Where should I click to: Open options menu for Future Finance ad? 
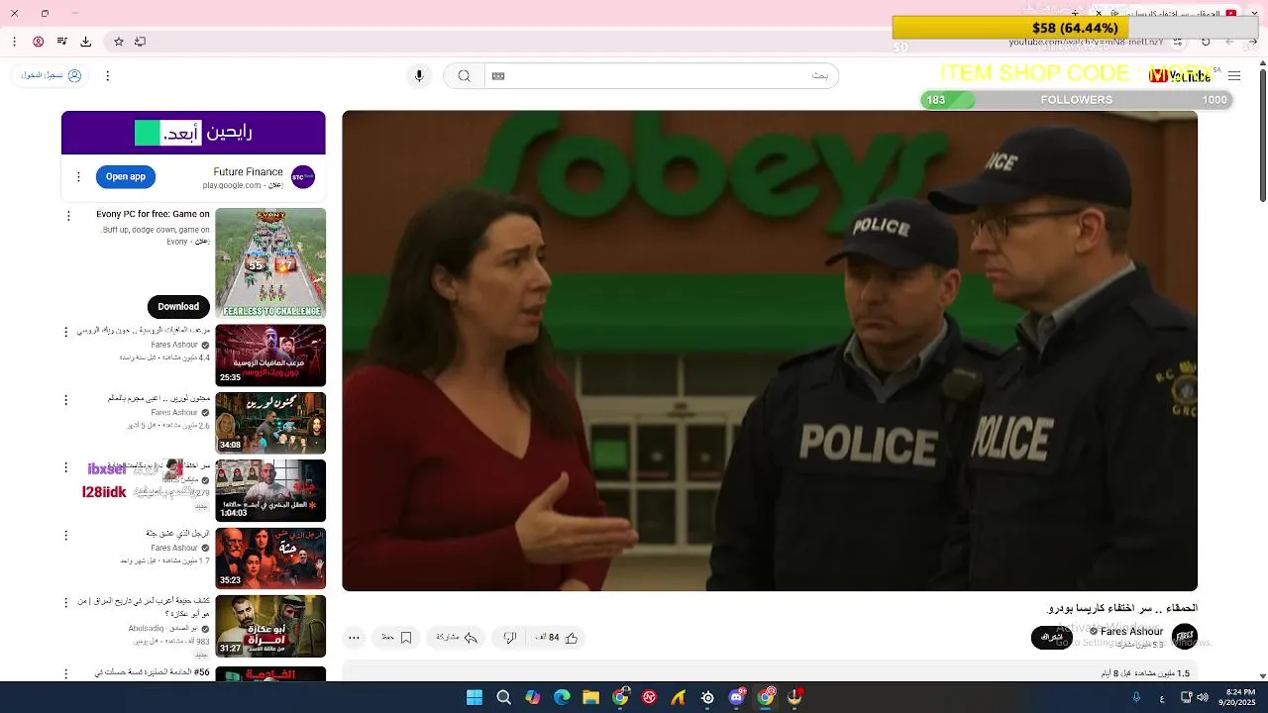click(78, 177)
